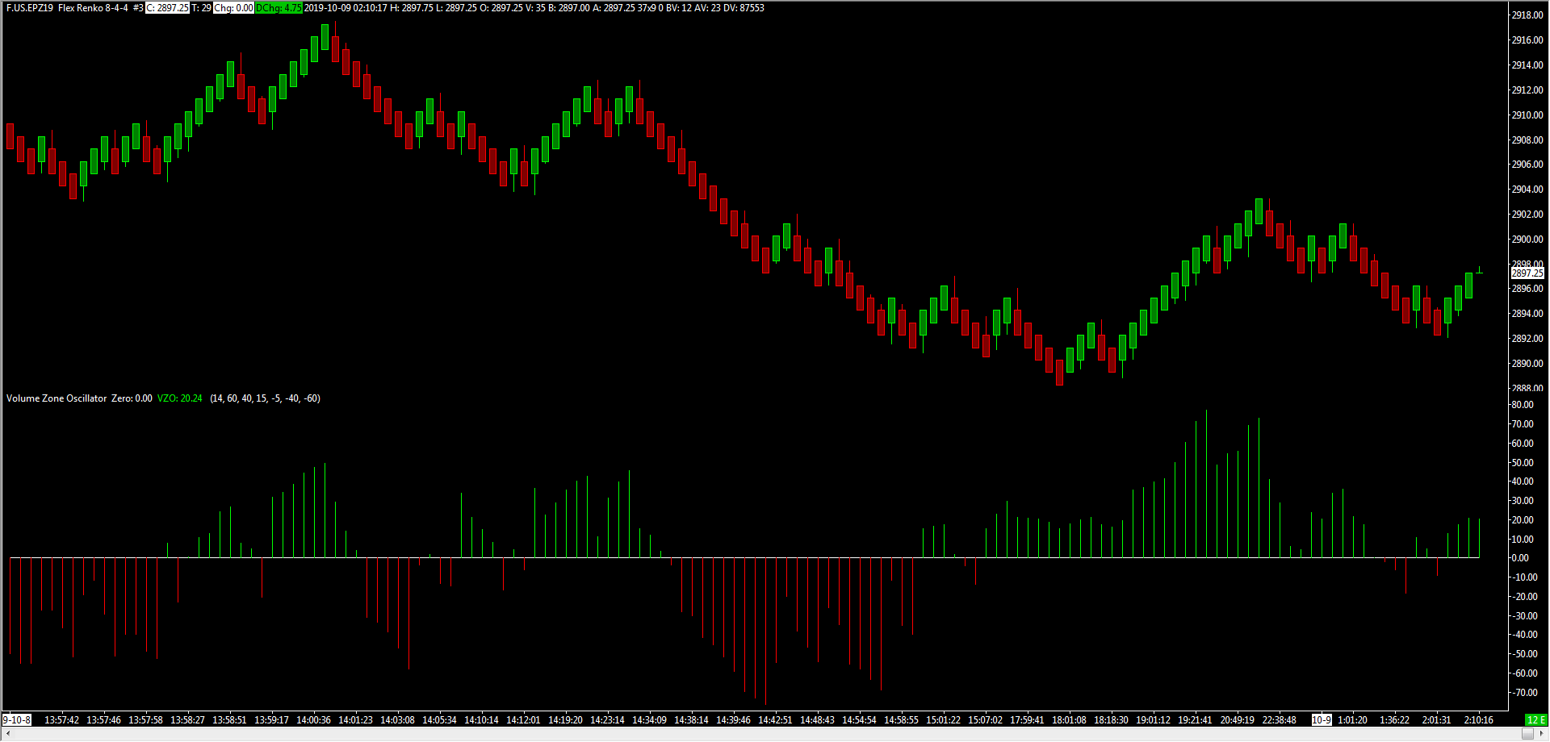This screenshot has width=1550, height=742.
Task: Click the '9-10-8' date label on the time axis
Action: pyautogui.click(x=16, y=720)
